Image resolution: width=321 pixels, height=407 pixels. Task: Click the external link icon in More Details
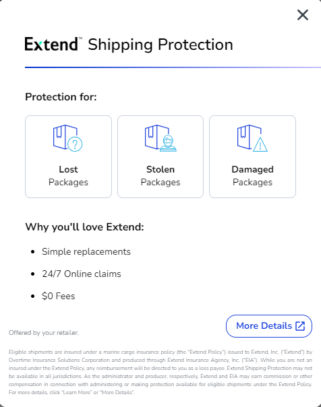[x=300, y=326]
